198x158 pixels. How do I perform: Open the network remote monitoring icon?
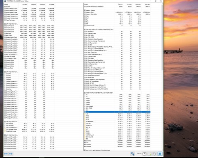pos(132,154)
